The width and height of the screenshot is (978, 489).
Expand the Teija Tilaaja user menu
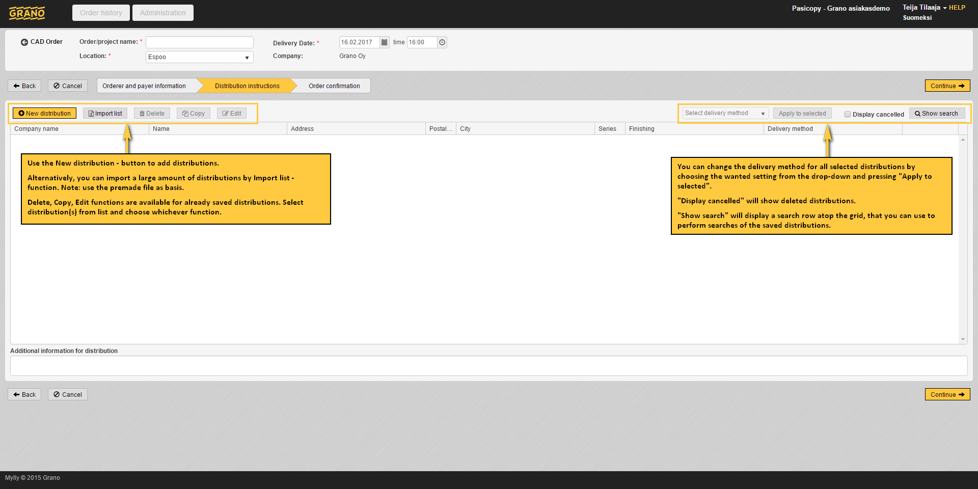(924, 8)
